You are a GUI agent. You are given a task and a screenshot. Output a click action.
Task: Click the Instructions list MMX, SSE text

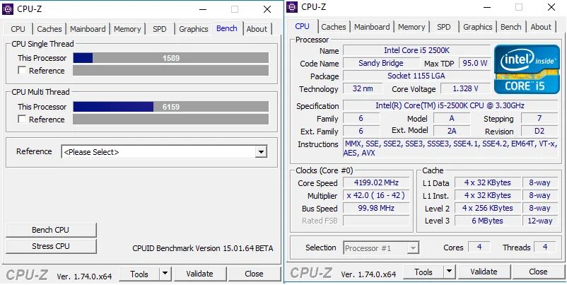point(450,149)
